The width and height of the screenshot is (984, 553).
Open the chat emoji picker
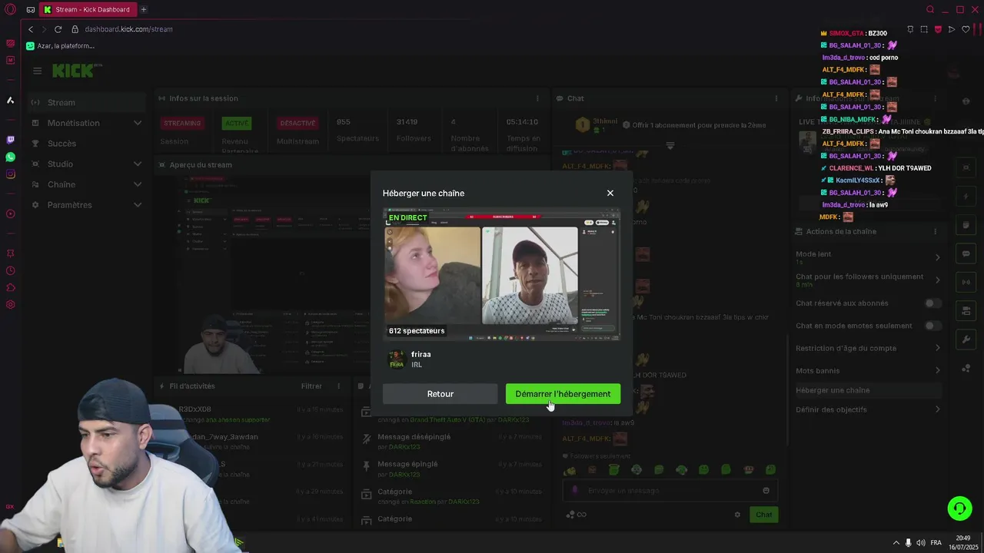766,491
